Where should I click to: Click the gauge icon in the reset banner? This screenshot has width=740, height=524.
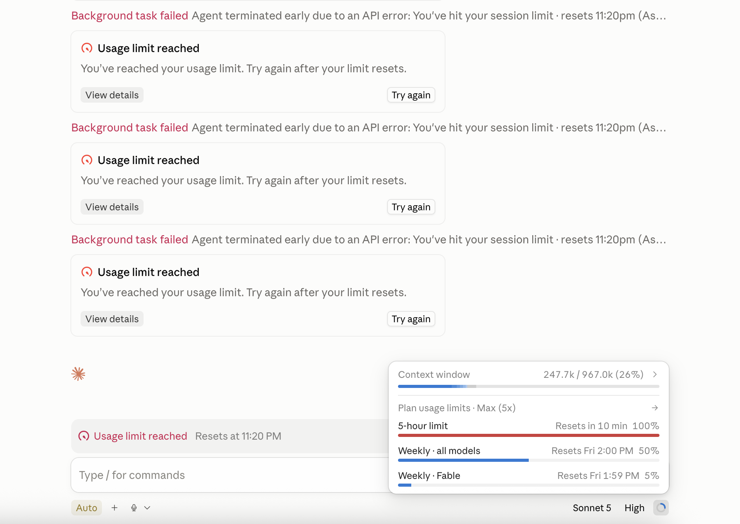84,436
